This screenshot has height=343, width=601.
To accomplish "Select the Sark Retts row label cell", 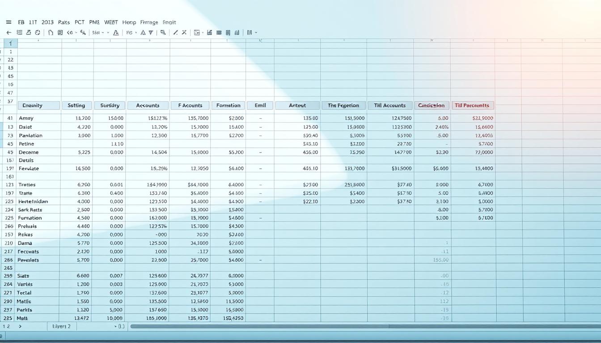I will click(x=38, y=209).
